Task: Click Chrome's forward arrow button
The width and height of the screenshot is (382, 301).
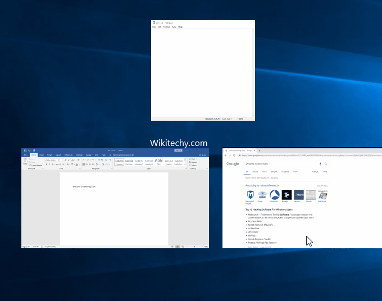Action: pos(230,156)
